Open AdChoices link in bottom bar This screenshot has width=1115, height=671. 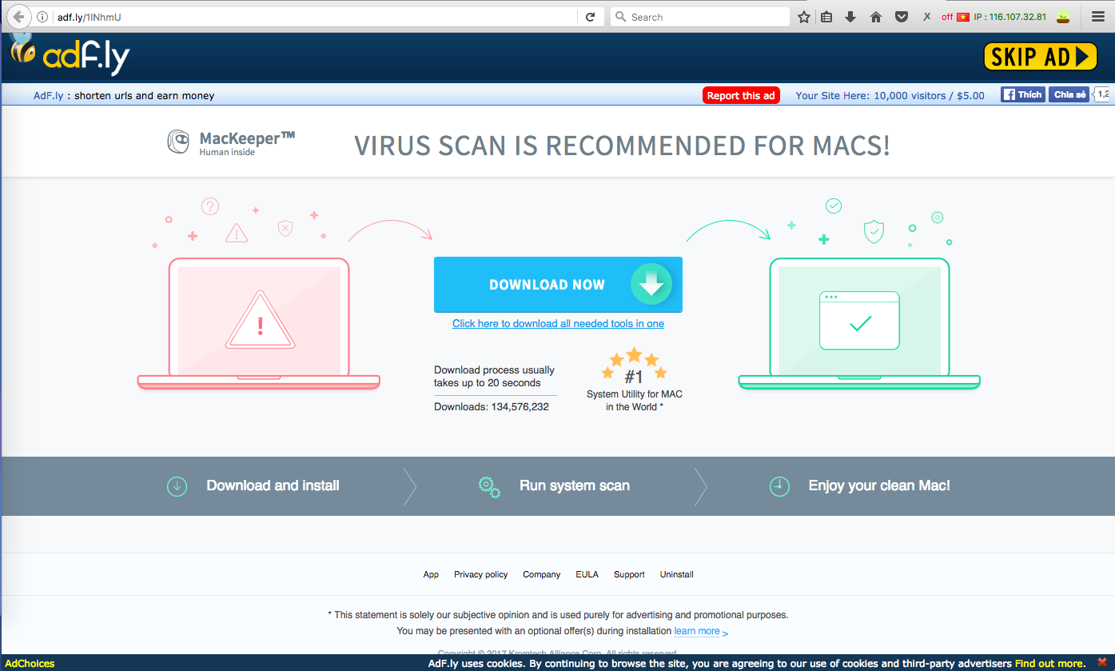tap(30, 664)
